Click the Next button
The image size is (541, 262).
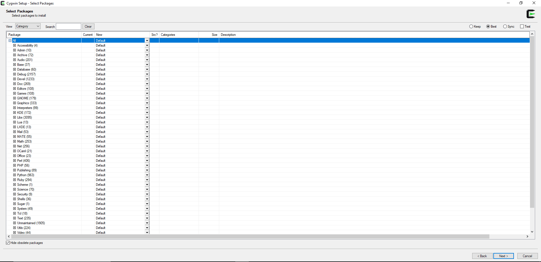[503, 256]
